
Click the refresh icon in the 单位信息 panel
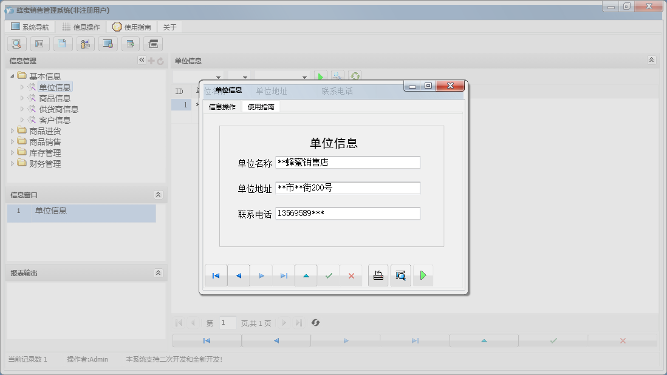click(x=356, y=76)
